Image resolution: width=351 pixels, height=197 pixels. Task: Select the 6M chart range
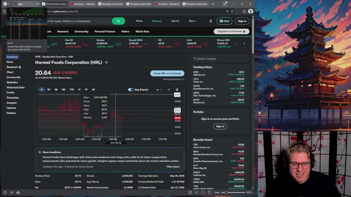(x=63, y=90)
